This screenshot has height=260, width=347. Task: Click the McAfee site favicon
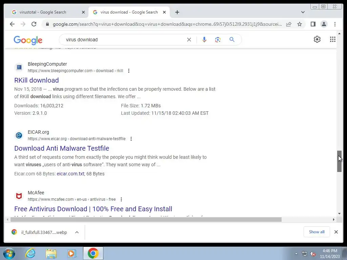(19, 196)
